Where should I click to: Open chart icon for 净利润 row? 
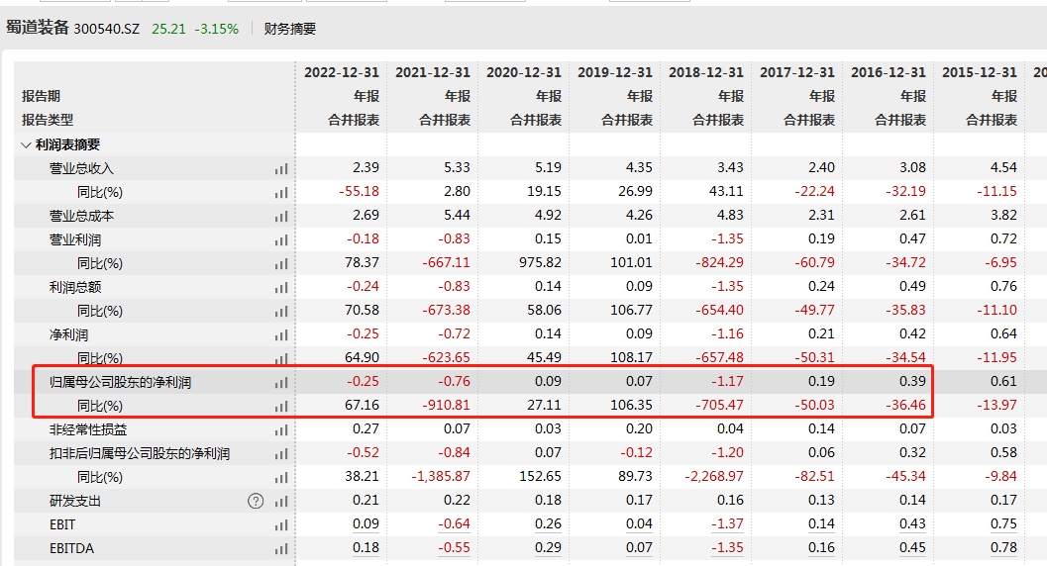(281, 334)
